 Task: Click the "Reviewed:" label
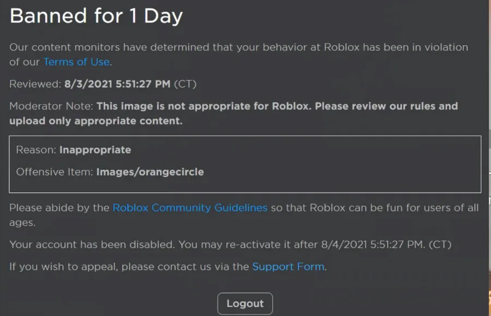click(x=35, y=84)
